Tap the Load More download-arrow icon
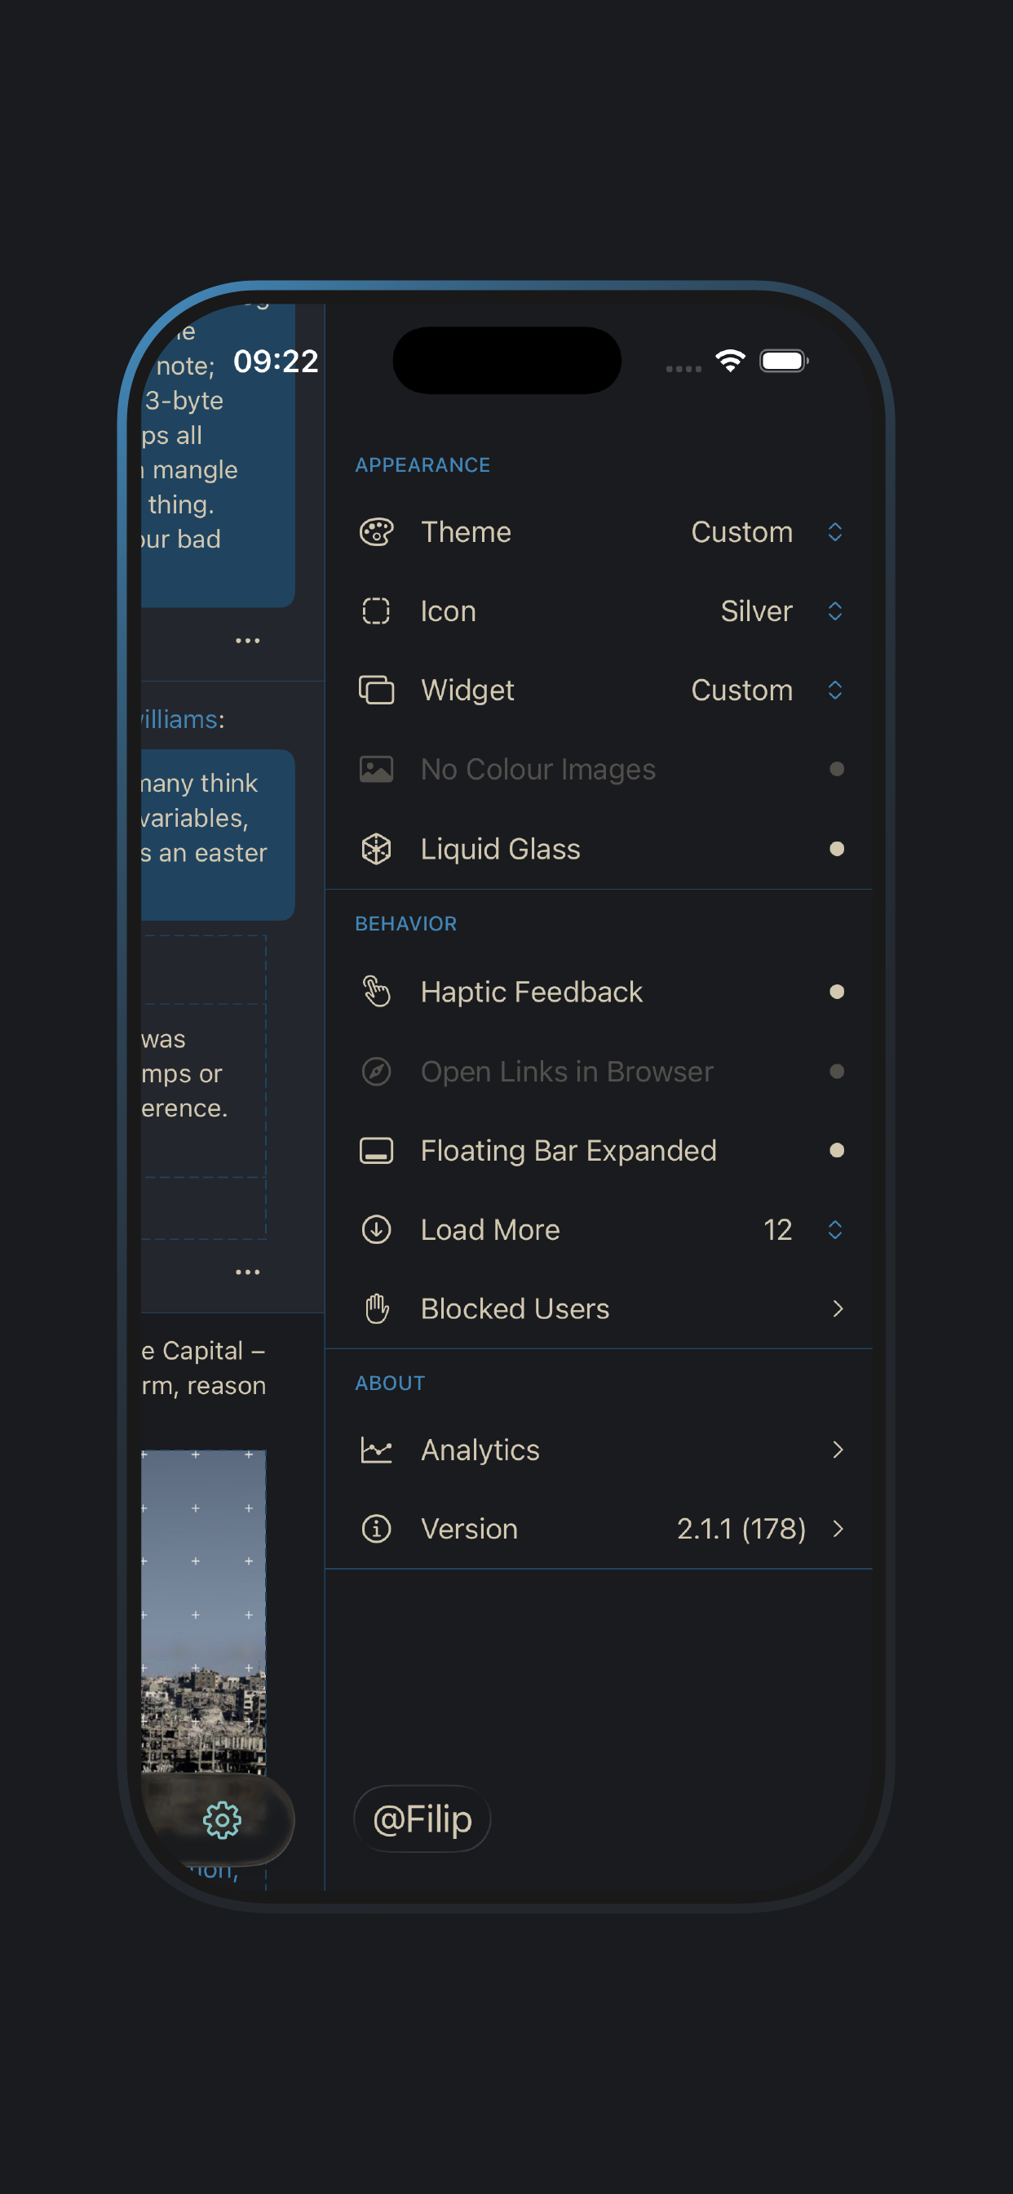 click(376, 1230)
